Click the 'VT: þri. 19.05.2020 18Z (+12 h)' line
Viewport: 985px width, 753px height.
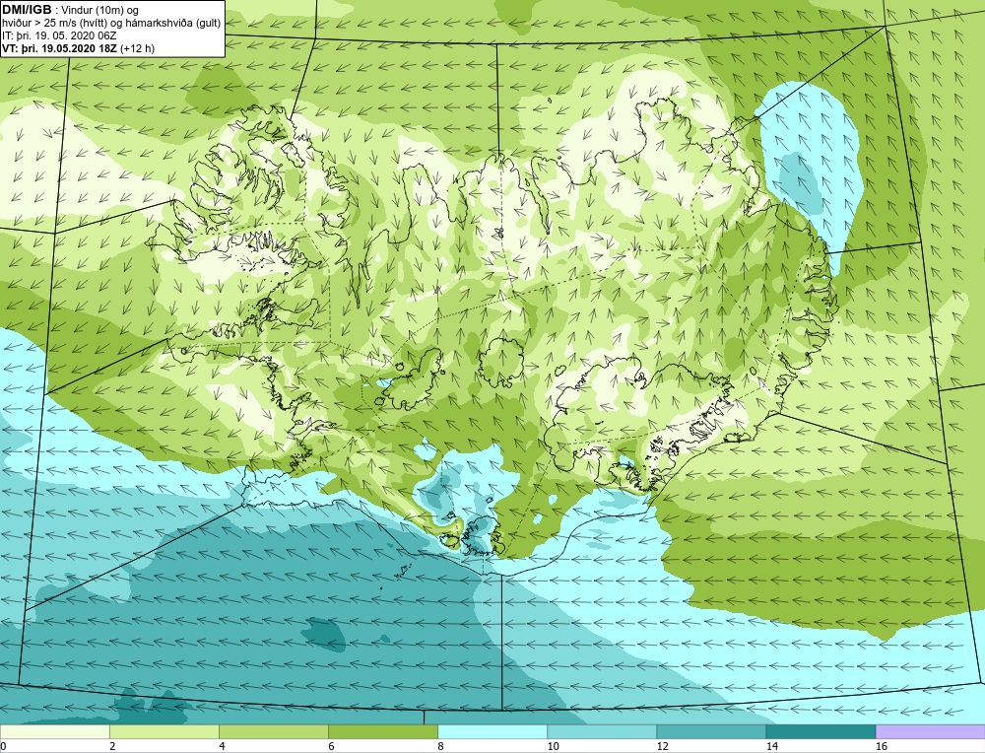pos(78,48)
